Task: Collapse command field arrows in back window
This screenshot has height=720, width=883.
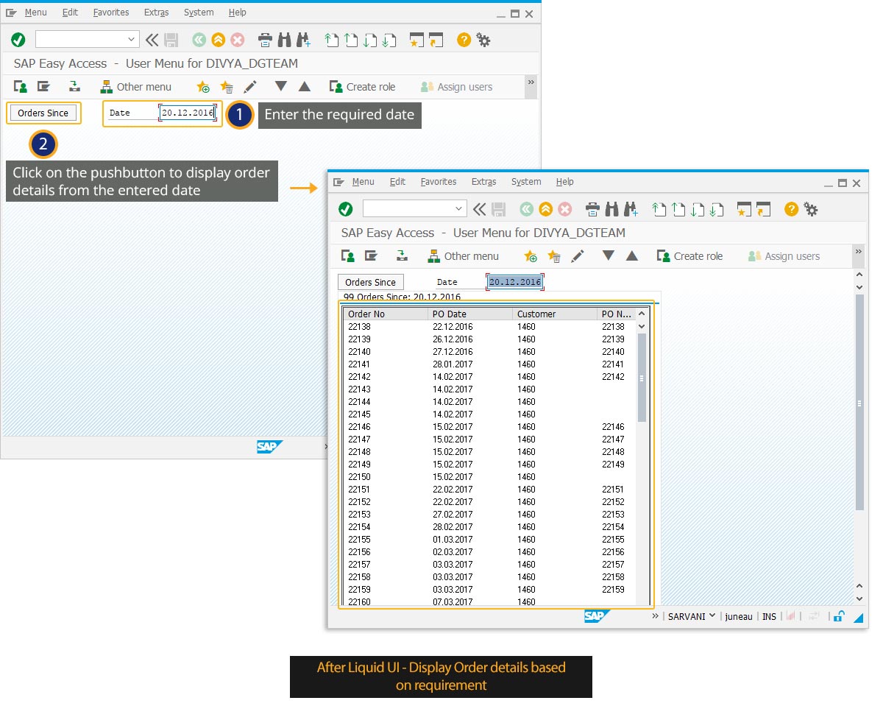Action: click(x=152, y=40)
